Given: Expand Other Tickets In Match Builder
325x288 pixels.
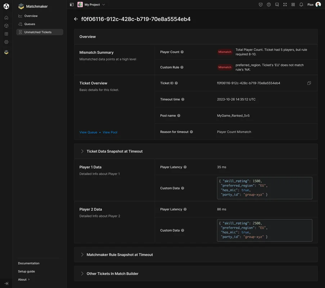Looking at the screenshot, I should pyautogui.click(x=82, y=274).
